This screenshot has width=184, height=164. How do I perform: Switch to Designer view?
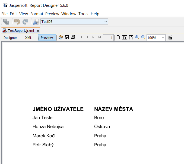[x=10, y=38]
